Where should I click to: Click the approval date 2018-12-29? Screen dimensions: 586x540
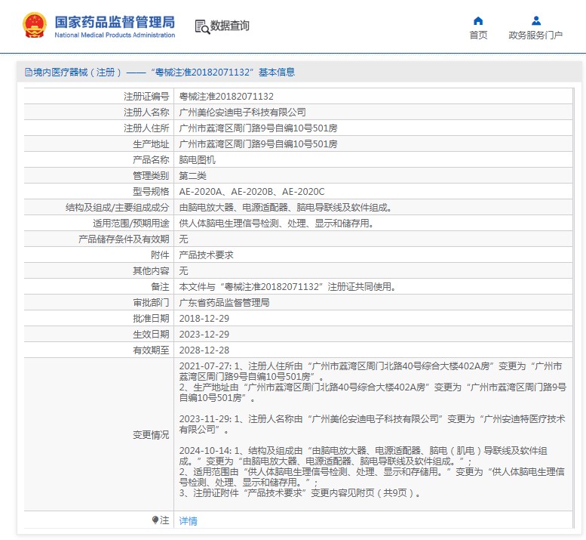[204, 319]
